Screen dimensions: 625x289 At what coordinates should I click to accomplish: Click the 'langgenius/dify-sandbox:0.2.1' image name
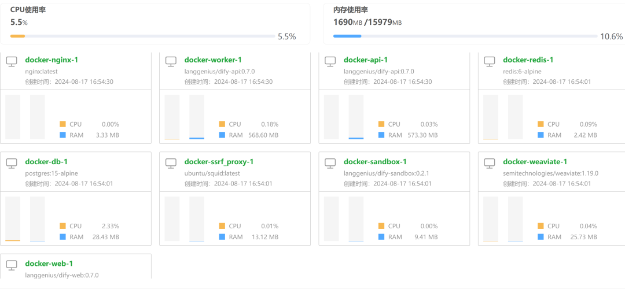pyautogui.click(x=386, y=173)
